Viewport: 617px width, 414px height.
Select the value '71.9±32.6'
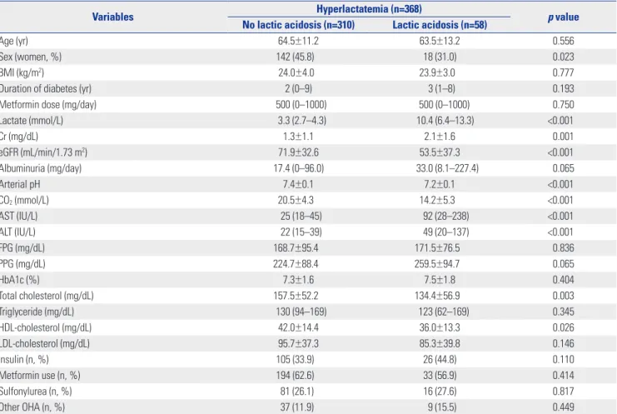point(298,152)
